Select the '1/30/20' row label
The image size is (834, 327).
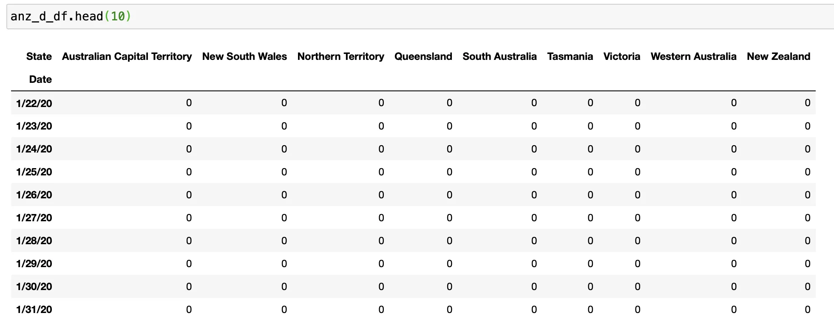(34, 287)
